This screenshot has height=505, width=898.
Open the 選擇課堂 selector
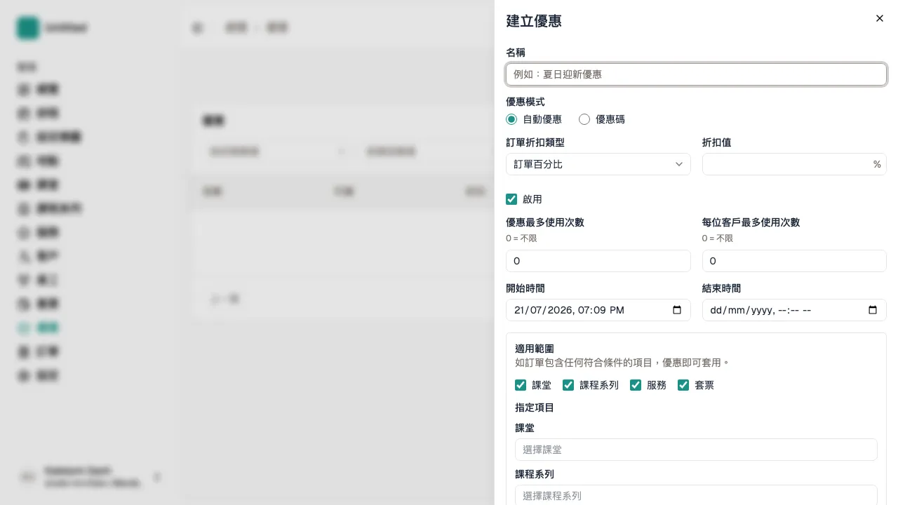point(696,450)
